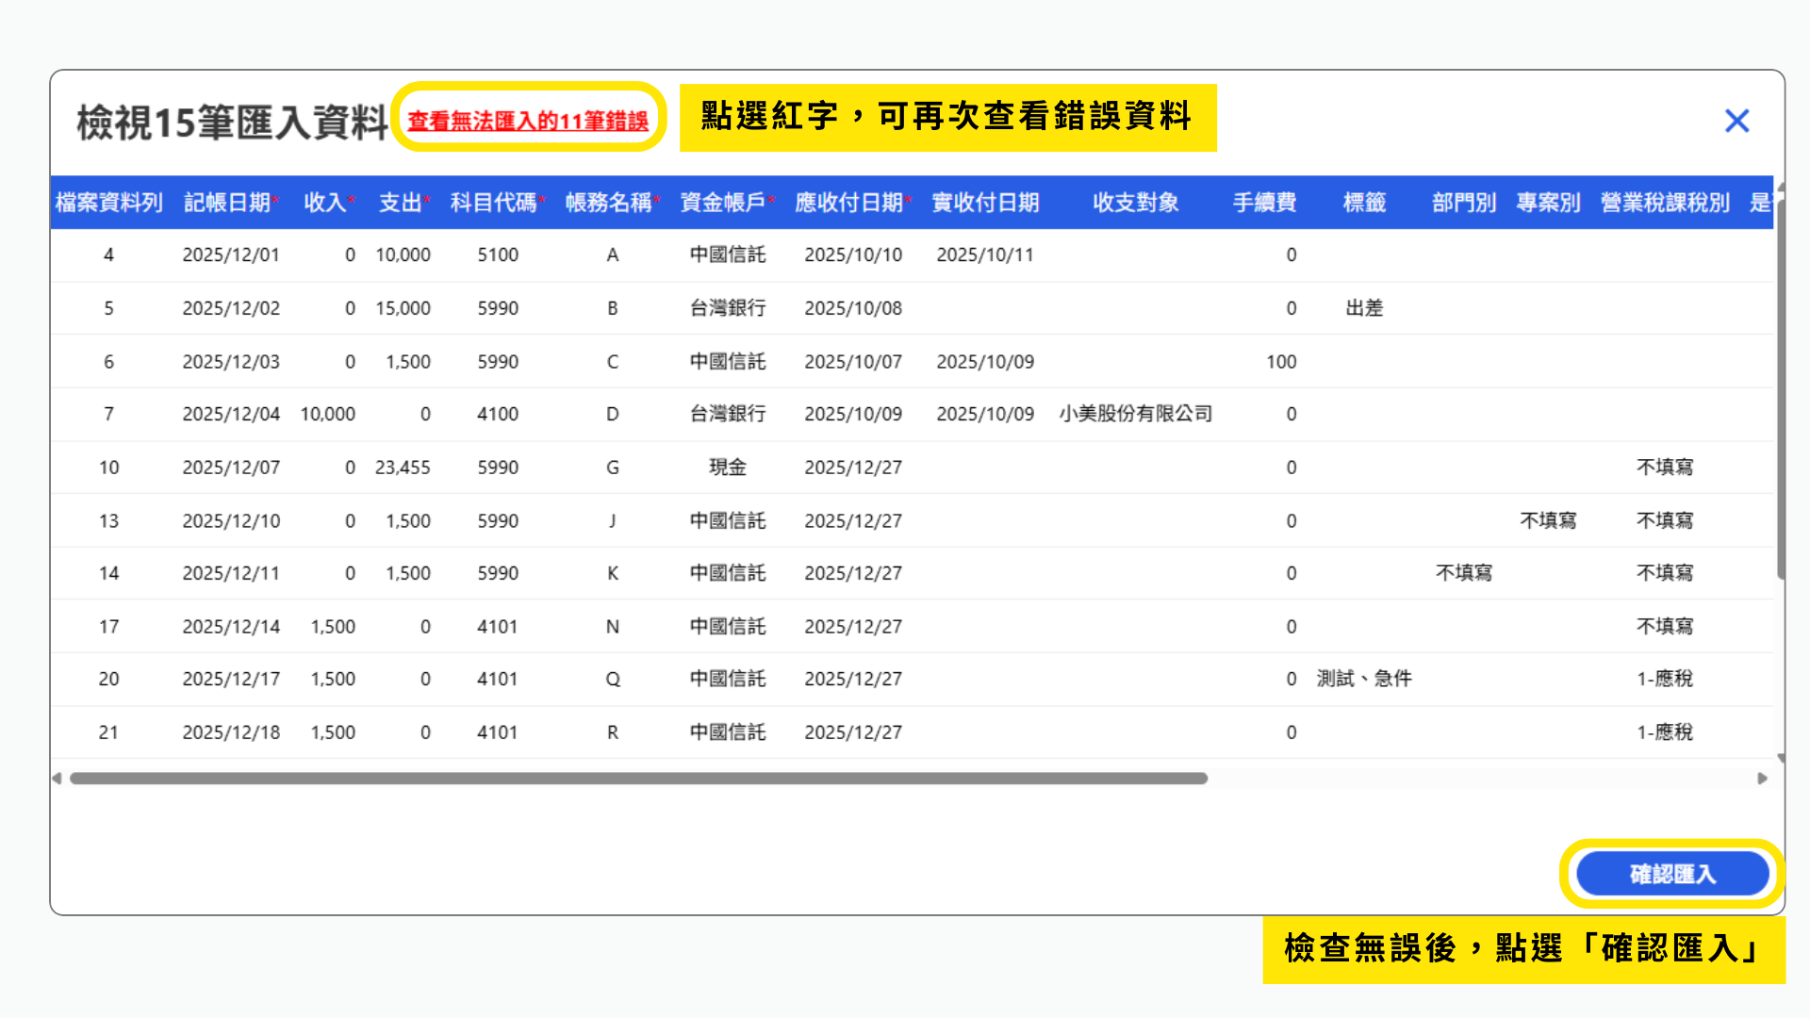Select file row 21 in the table
The height and width of the screenshot is (1018, 1810).
pos(108,732)
